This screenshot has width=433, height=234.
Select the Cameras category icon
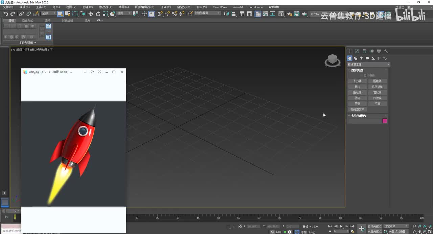point(367,58)
